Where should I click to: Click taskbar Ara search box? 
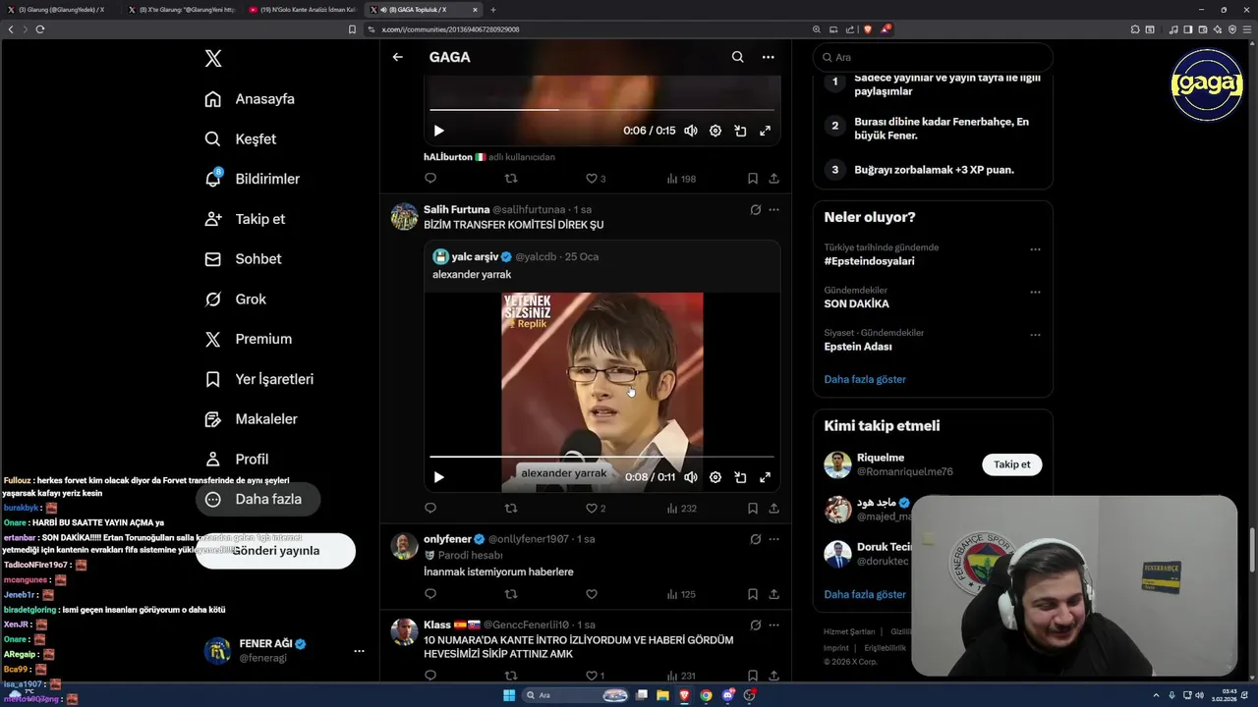click(x=576, y=695)
